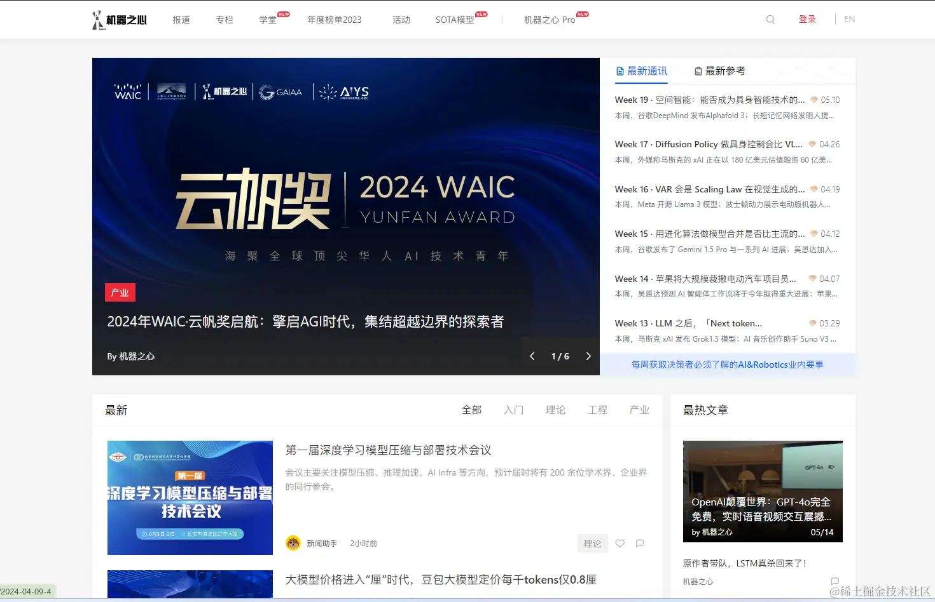Open Week 14 苹果 newsletter entry

click(x=705, y=279)
